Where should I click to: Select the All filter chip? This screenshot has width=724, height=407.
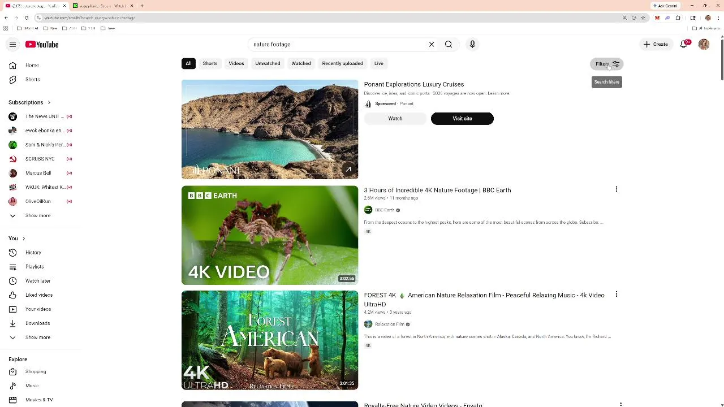pos(188,63)
